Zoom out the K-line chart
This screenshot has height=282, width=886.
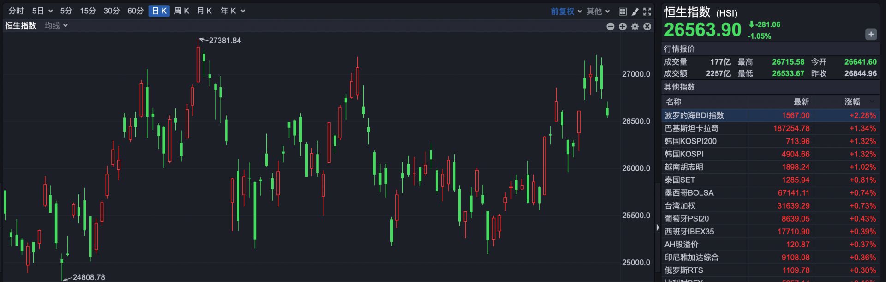coord(610,27)
